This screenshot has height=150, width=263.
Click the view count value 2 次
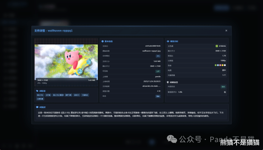(159, 91)
